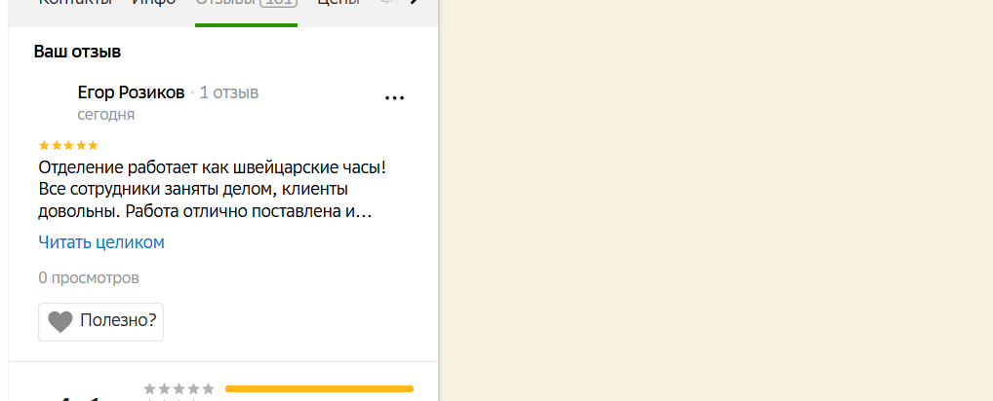Click the yellow five-star rating bar
Viewport: 993px width, 401px height.
tap(319, 389)
